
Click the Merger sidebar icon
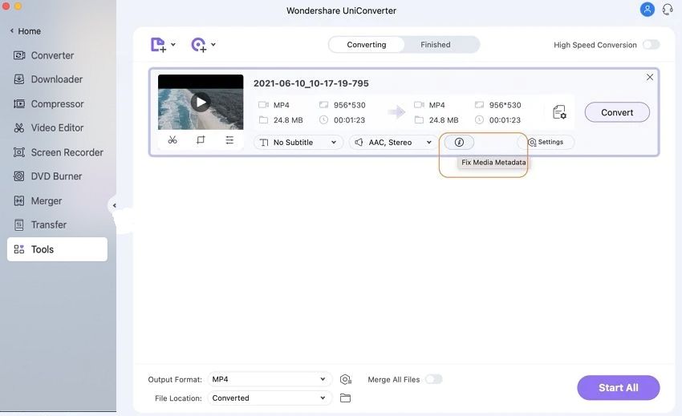click(19, 200)
